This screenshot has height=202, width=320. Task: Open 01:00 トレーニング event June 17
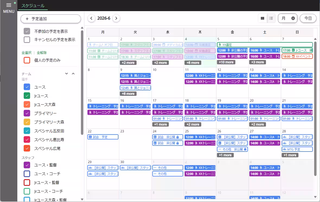point(168,119)
